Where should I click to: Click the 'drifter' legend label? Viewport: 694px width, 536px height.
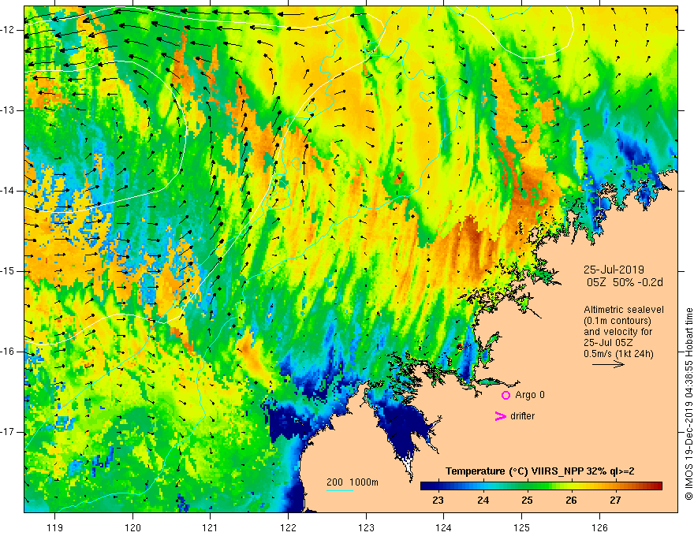coord(522,416)
